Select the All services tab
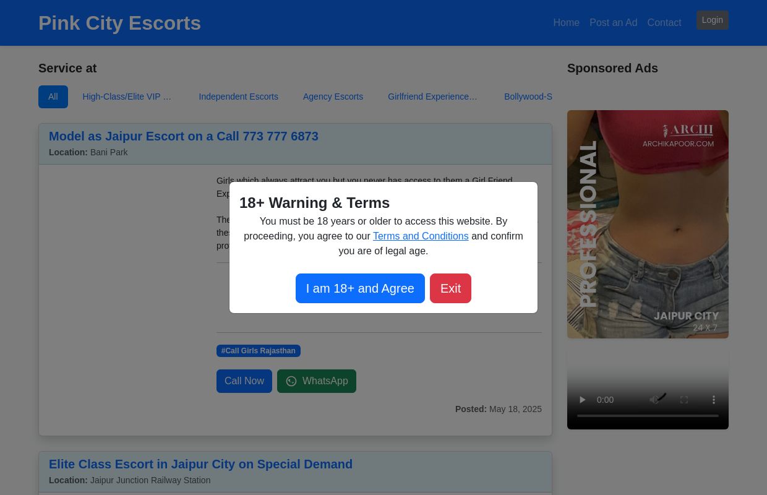 point(53,97)
